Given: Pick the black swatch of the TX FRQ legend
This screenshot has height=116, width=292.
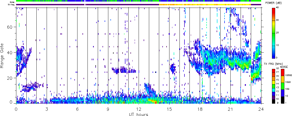Looking at the screenshot, I should tap(273, 102).
